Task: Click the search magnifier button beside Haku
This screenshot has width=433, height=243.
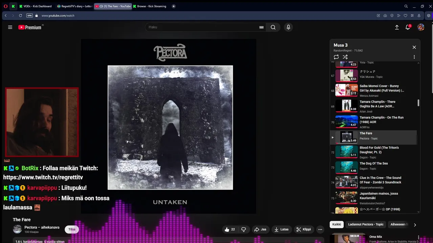Action: (x=273, y=27)
